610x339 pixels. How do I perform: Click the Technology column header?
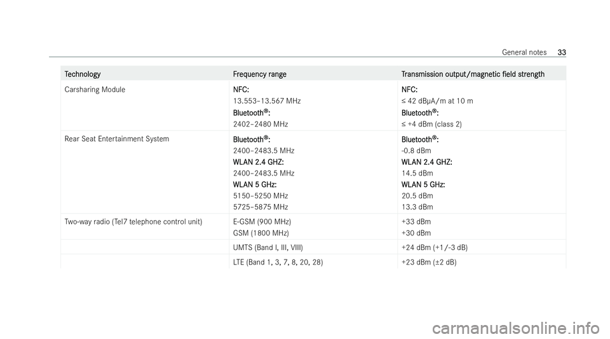coord(83,74)
